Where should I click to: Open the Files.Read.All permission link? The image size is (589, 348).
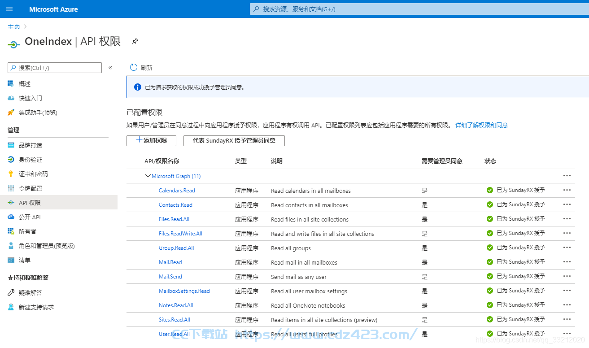click(174, 219)
